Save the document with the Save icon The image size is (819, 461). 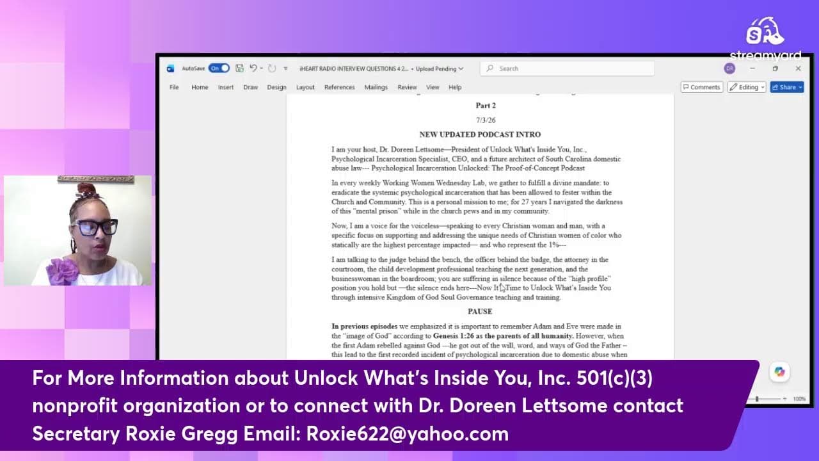click(x=239, y=69)
